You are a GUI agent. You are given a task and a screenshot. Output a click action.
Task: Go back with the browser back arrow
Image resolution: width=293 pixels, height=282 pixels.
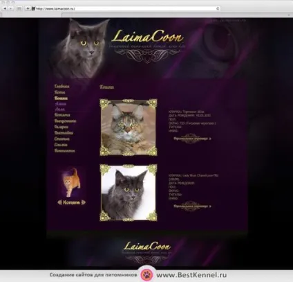pyautogui.click(x=5, y=8)
